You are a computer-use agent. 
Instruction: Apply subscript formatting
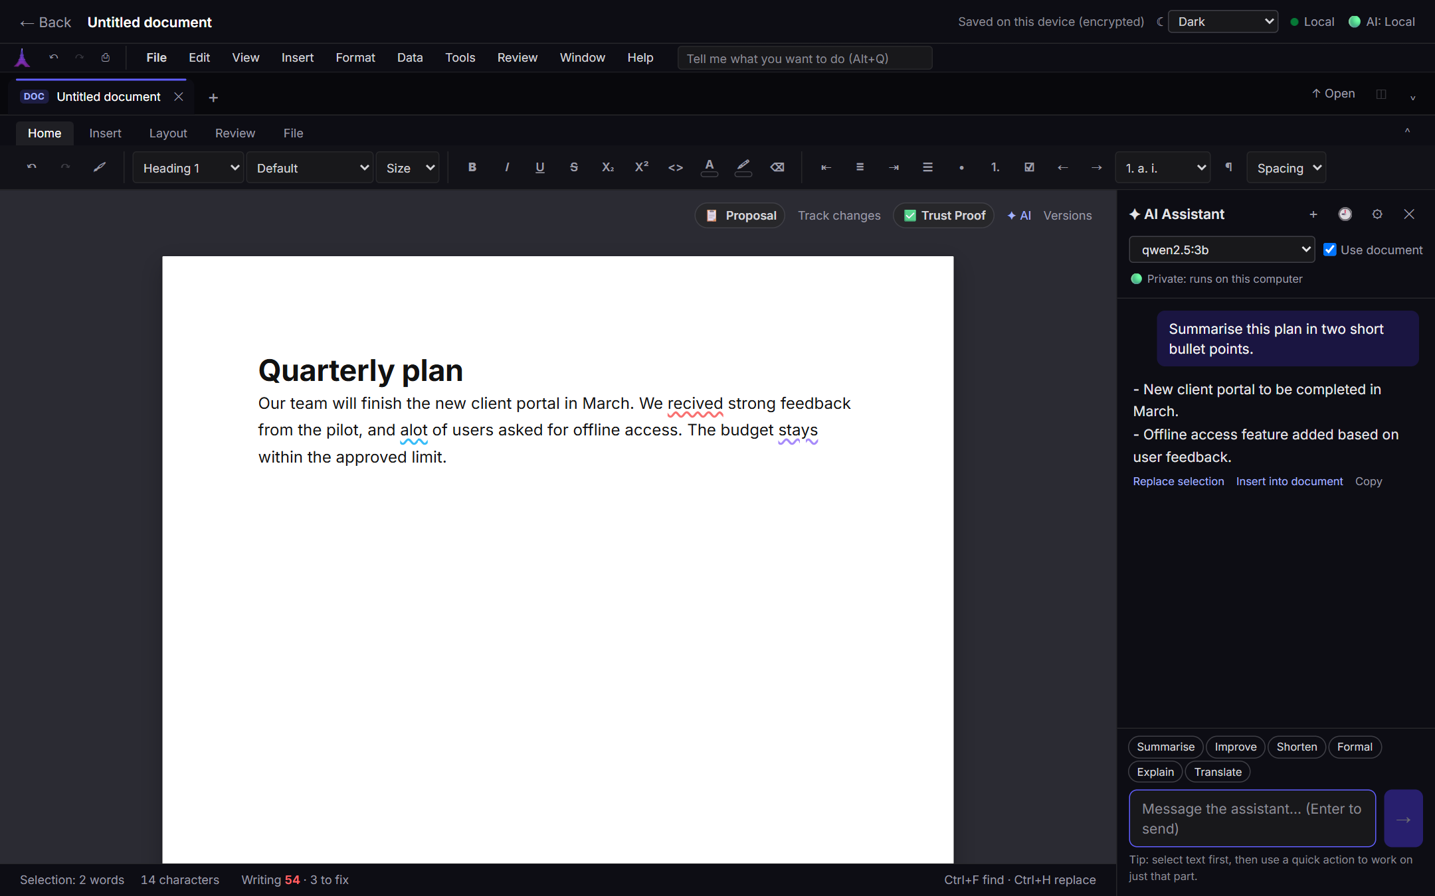point(608,167)
